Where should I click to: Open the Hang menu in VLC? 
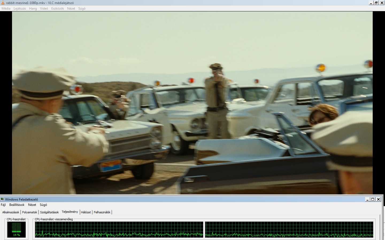click(x=33, y=9)
